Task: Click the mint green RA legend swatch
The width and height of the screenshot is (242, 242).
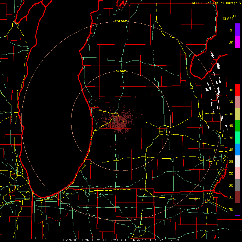Action: click(x=237, y=138)
